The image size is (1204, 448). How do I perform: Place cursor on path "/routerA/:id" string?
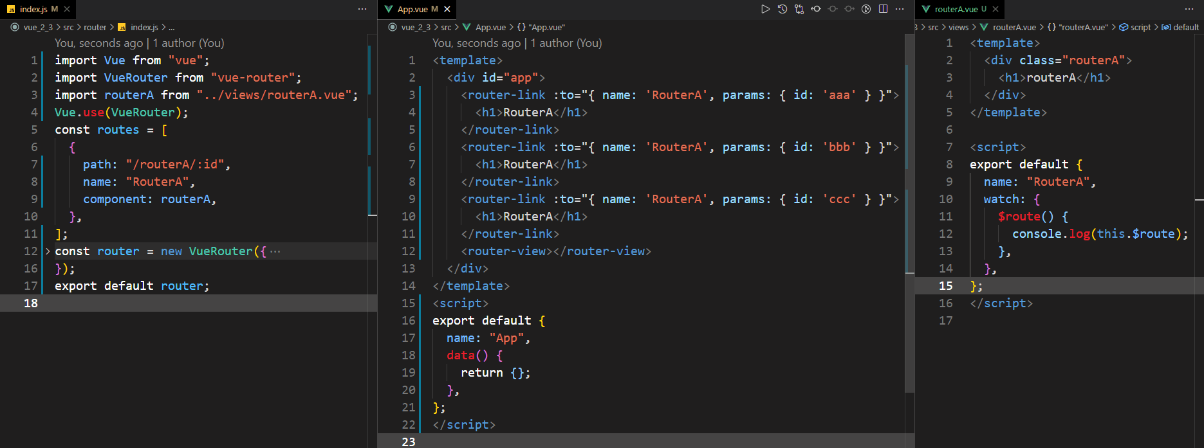coord(175,165)
